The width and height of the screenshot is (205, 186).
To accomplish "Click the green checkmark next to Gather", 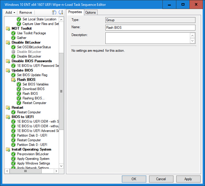I will (13, 38).
